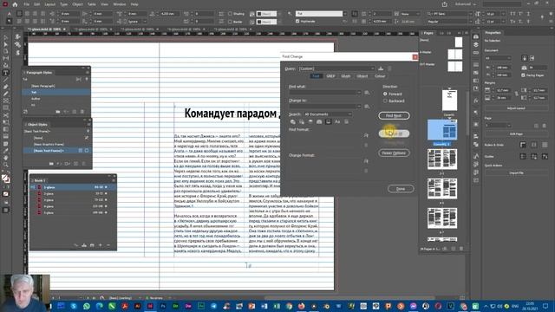Click Remove Documents minus icon in Book panel
The width and height of the screenshot is (555, 312).
(108, 245)
